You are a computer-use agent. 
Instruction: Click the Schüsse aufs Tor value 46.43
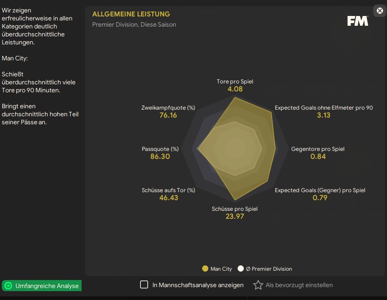coord(168,197)
